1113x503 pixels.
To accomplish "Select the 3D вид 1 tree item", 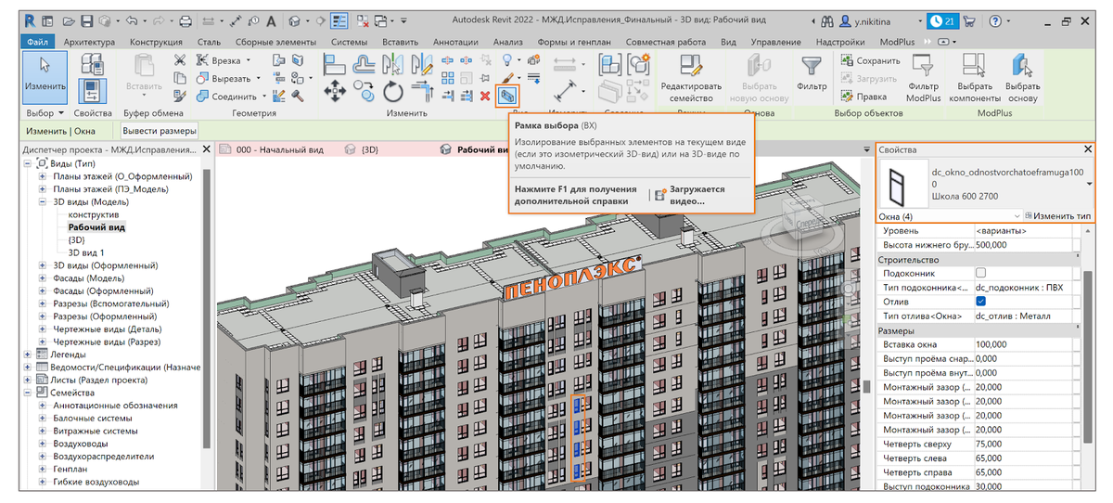I will point(86,252).
